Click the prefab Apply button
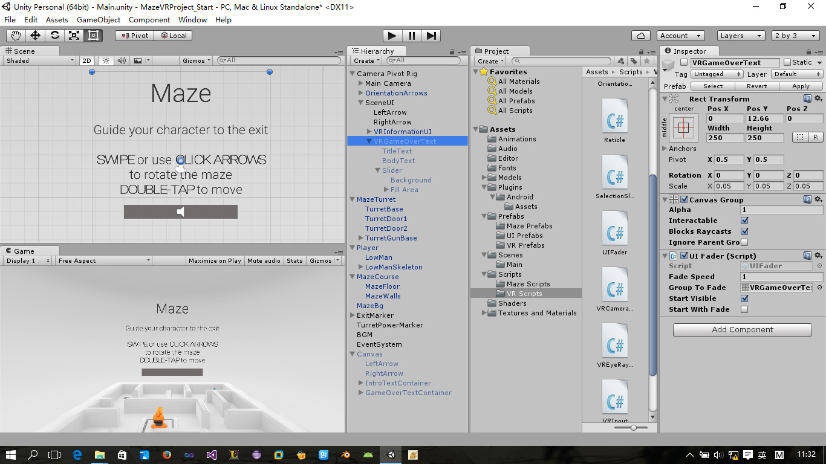826x464 pixels. [x=801, y=86]
